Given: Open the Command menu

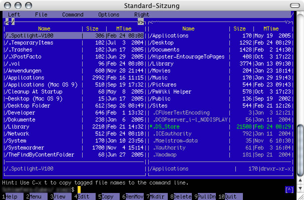Looking at the screenshot, I should click(x=73, y=15).
